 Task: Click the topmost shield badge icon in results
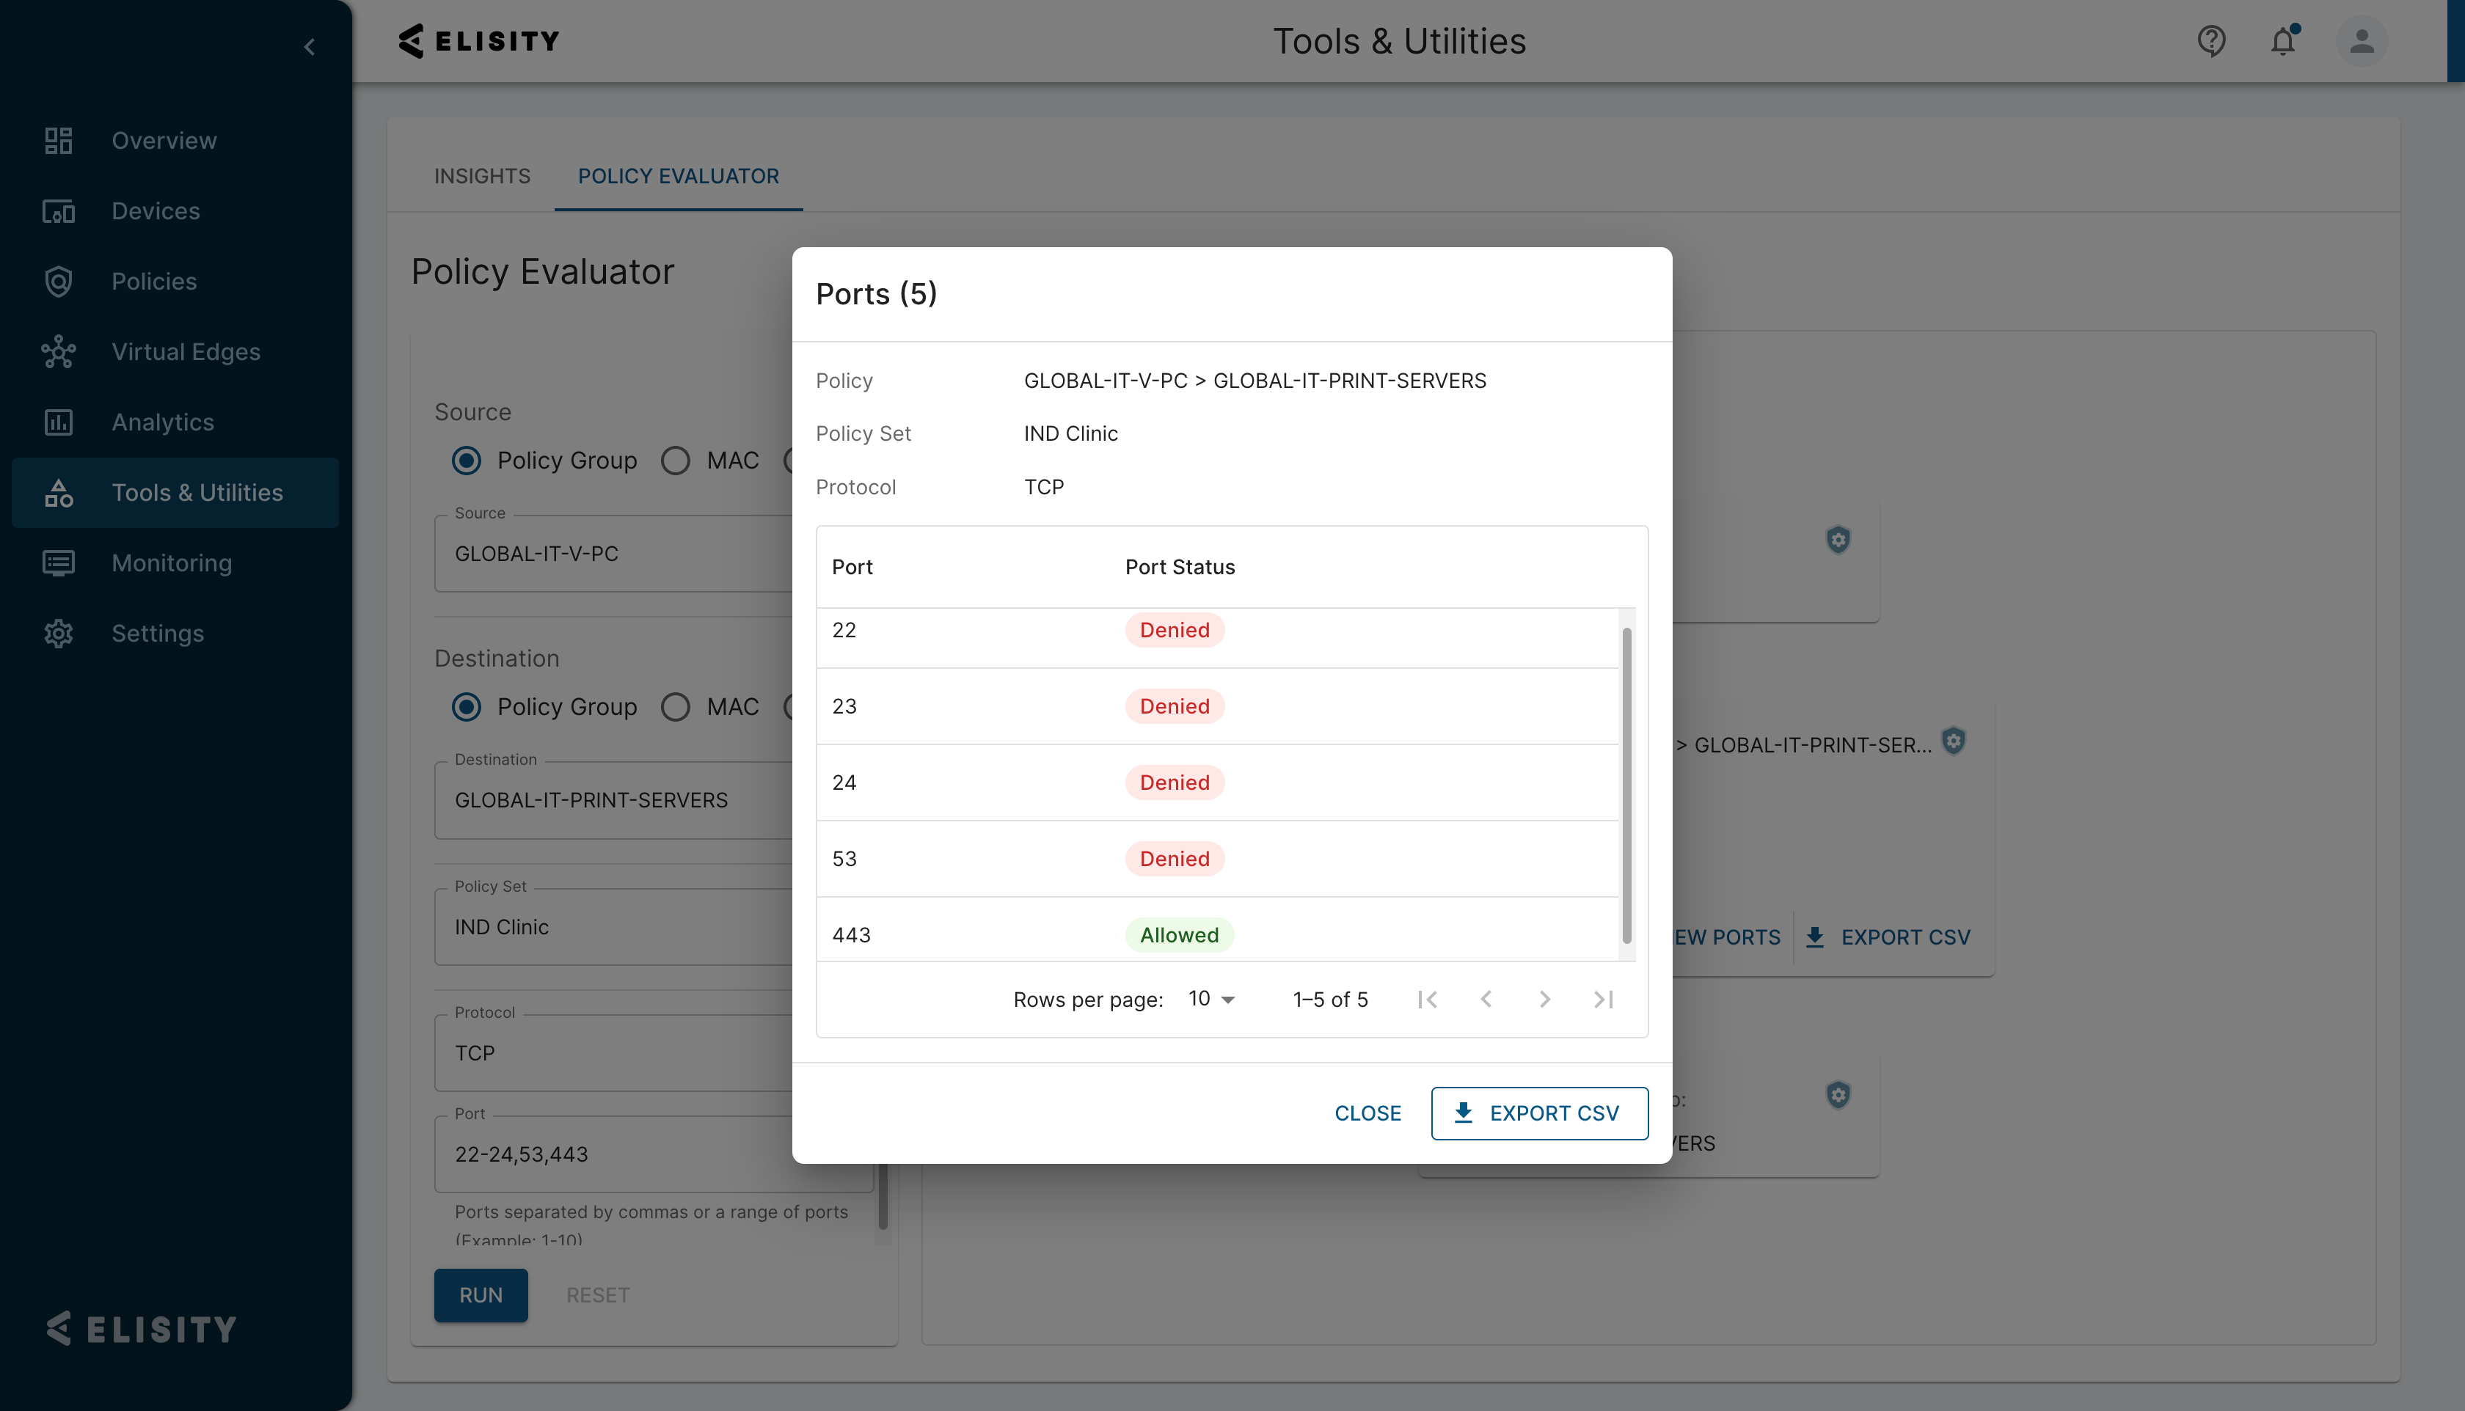(1838, 540)
